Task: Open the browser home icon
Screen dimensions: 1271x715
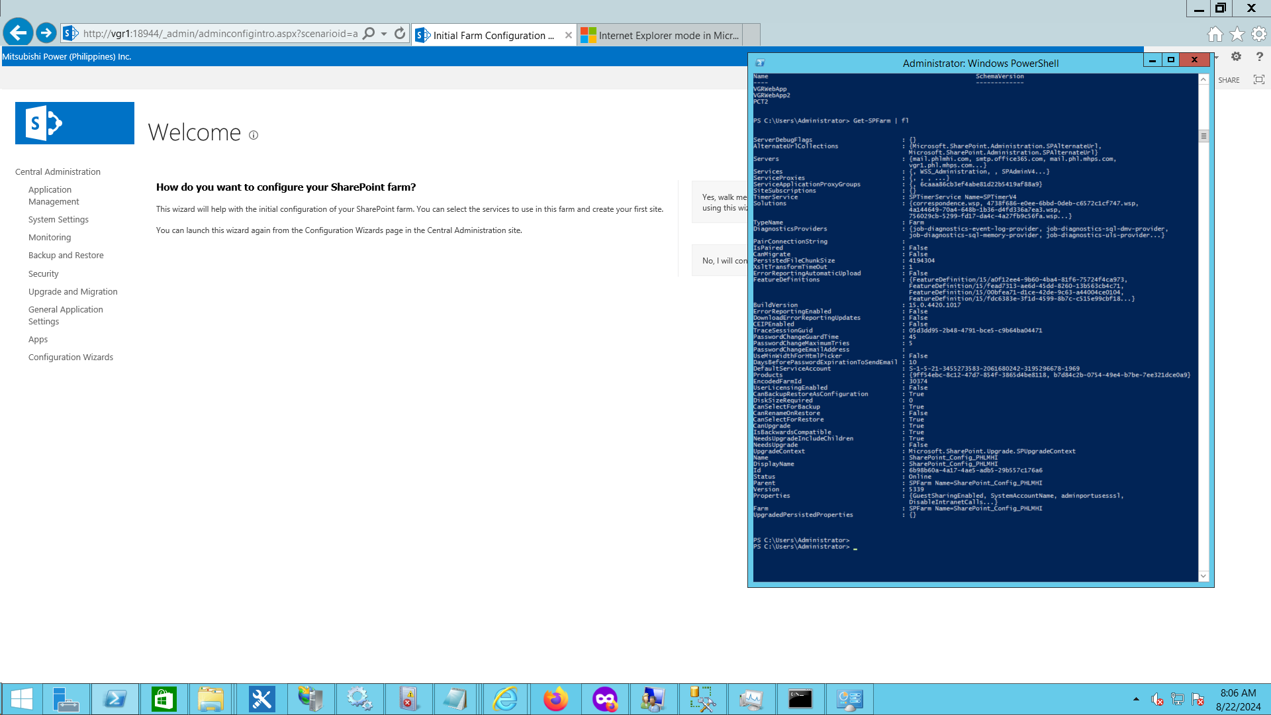Action: click(x=1215, y=34)
